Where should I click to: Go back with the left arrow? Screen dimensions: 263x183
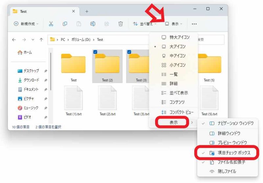(14, 40)
